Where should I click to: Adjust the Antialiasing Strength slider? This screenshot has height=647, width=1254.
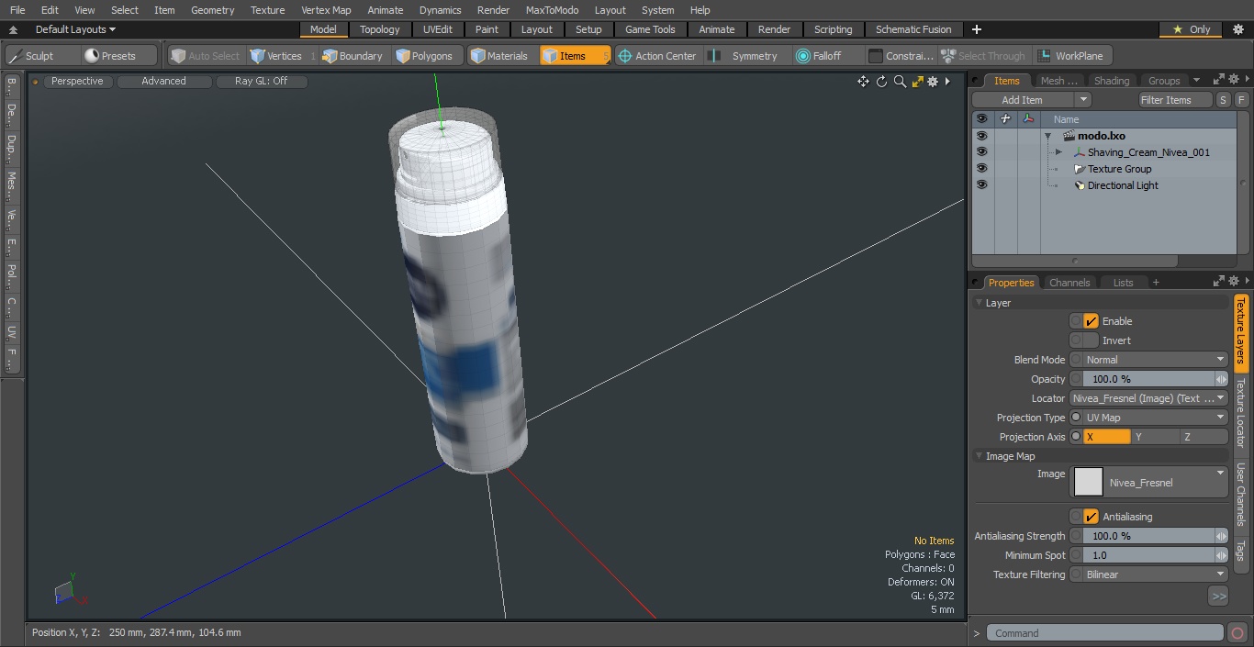(1148, 536)
